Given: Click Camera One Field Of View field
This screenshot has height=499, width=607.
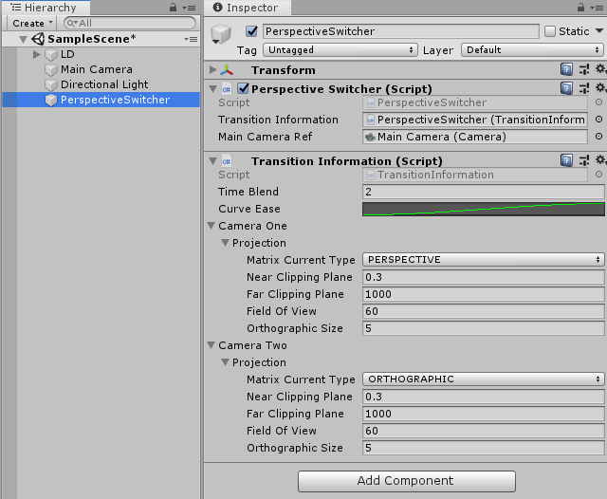Looking at the screenshot, I should tap(483, 311).
